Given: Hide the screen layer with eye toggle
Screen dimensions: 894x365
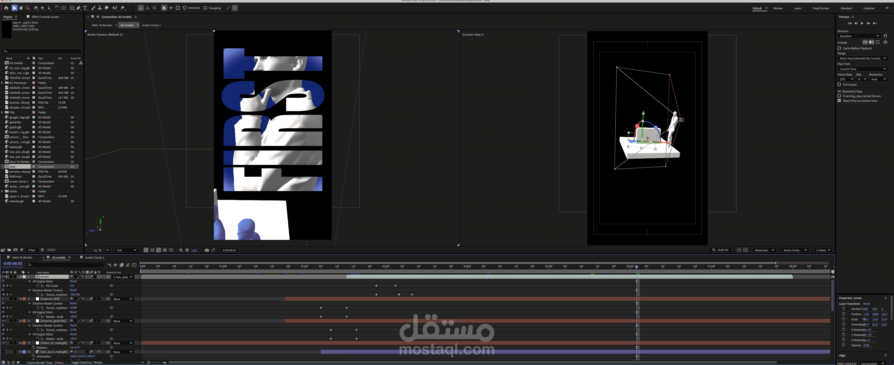Looking at the screenshot, I should pyautogui.click(x=3, y=277).
